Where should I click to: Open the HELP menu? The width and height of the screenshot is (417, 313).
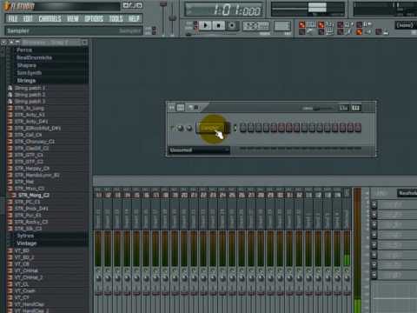(x=134, y=19)
